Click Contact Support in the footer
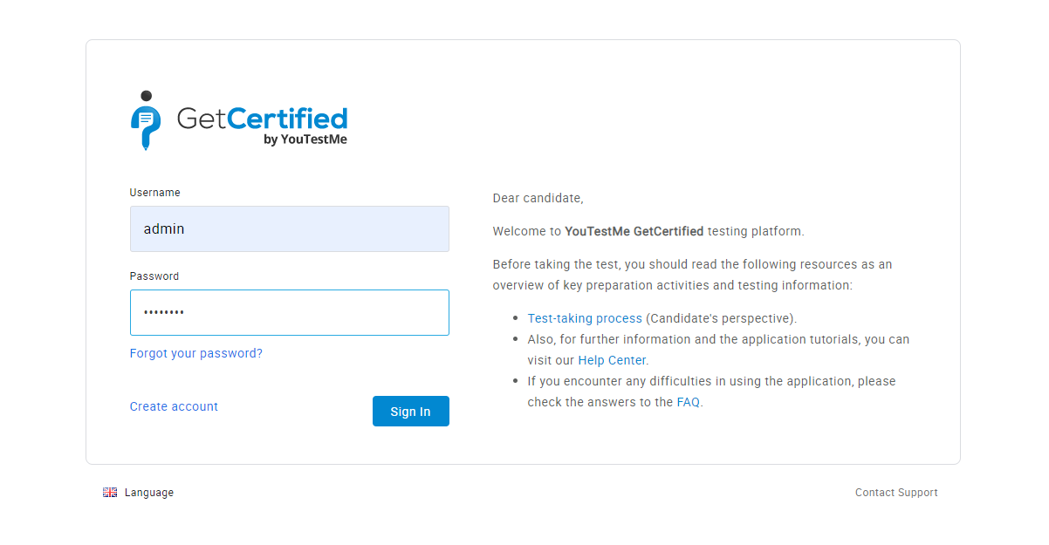Screen dimensions: 1049x545 [x=896, y=493]
